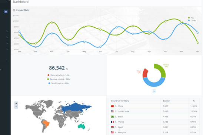Click the blue 42 badge in sidebar
The height and width of the screenshot is (135, 203).
(6, 12)
